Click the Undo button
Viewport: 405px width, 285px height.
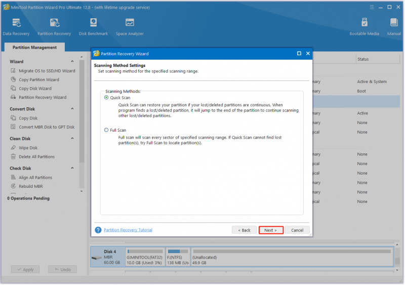62,269
